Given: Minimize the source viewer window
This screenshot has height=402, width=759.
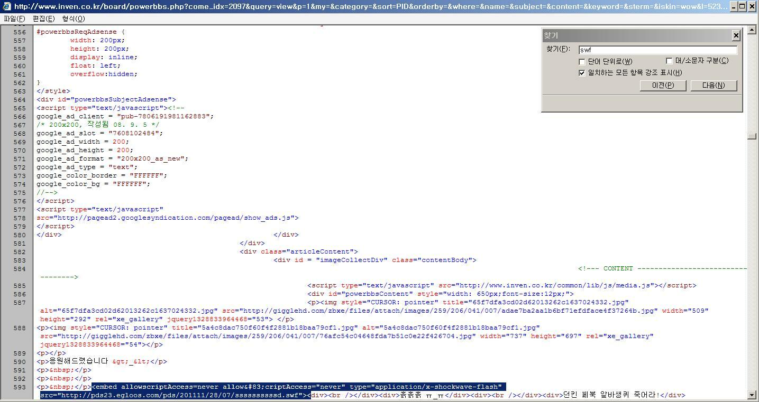Looking at the screenshot, I should click(x=733, y=6).
